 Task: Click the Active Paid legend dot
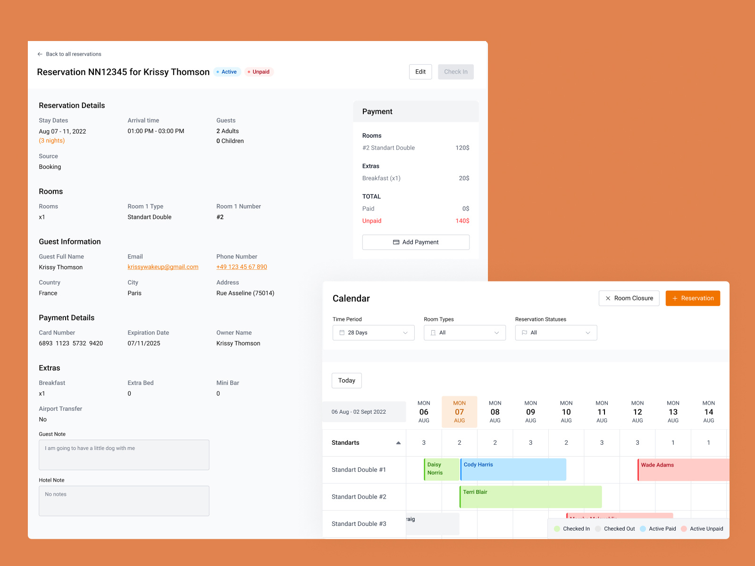point(642,529)
